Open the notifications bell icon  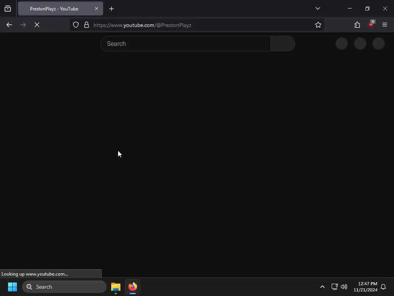384,287
